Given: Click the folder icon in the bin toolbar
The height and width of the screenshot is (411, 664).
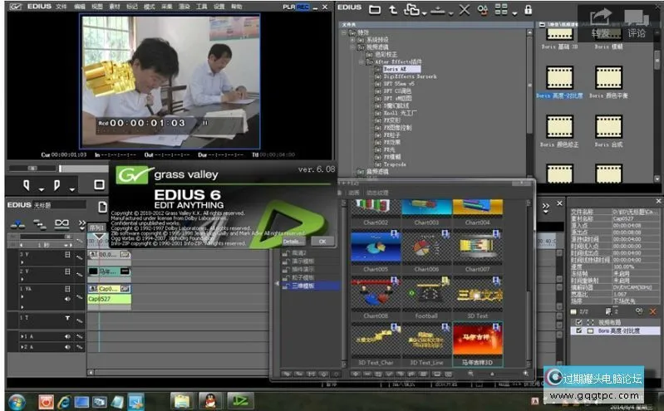Looking at the screenshot, I should [x=376, y=10].
